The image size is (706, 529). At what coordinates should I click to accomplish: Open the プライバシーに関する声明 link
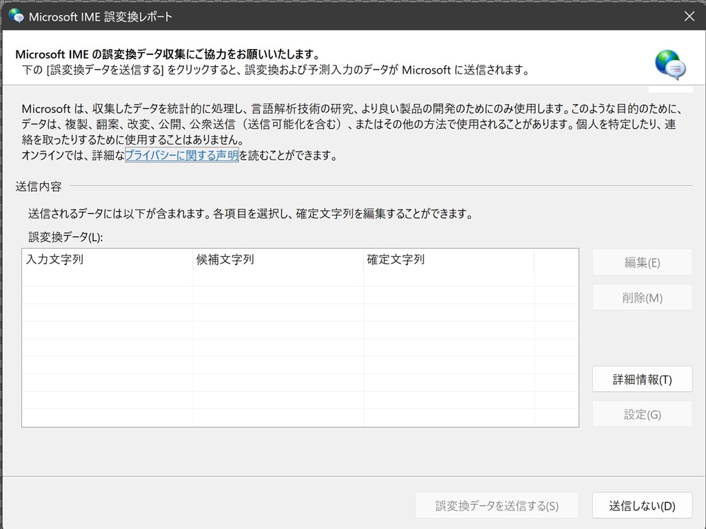click(x=181, y=155)
